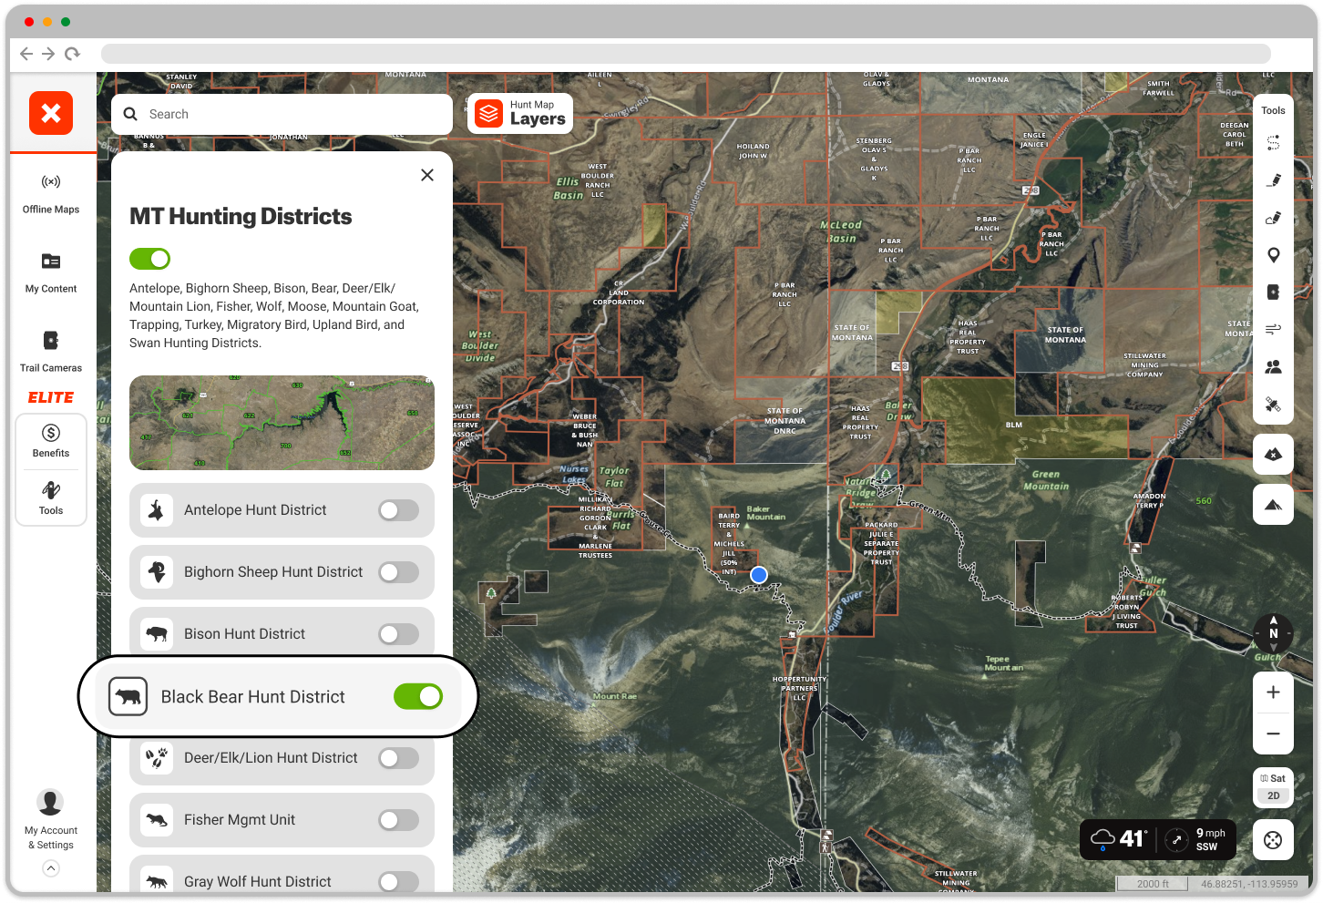Zoom in the map with plus button
The image size is (1323, 903).
(x=1273, y=693)
